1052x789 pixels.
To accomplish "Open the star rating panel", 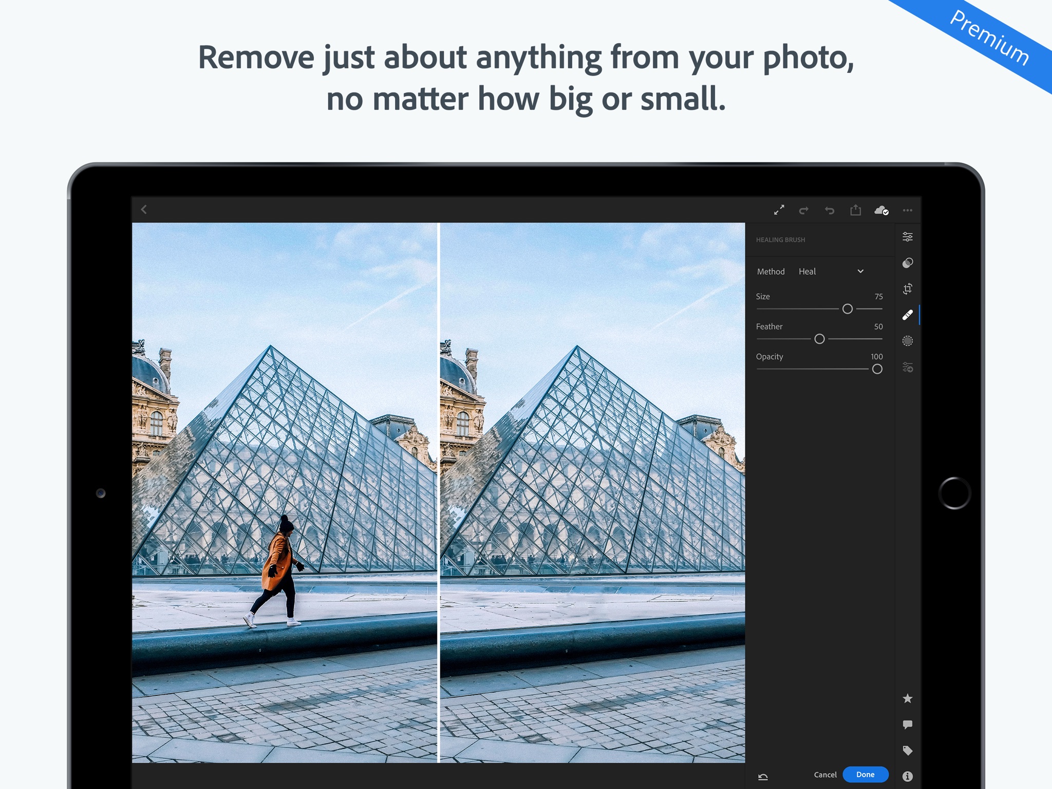I will [908, 699].
